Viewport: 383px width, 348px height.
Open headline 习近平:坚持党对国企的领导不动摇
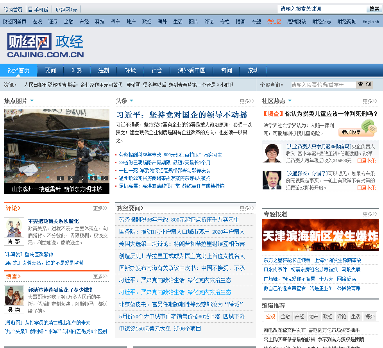coord(182,115)
